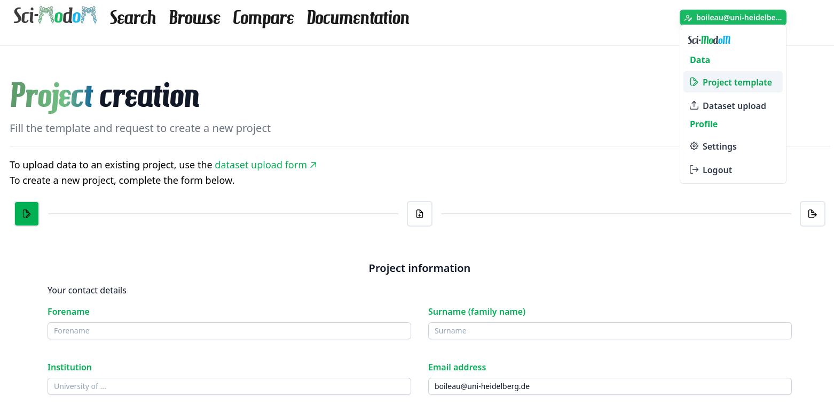
Task: Select Project template menu entry
Action: point(737,82)
